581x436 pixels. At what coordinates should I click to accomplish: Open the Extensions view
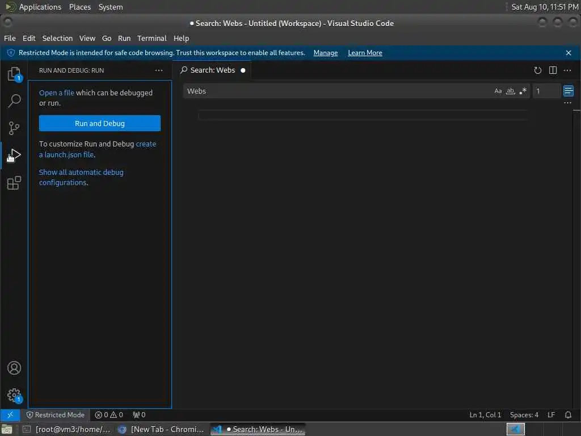[x=14, y=183]
